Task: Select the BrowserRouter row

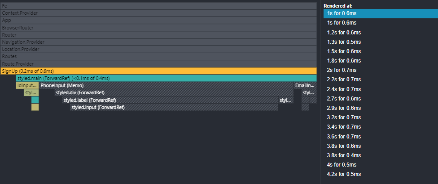Action: pos(158,28)
